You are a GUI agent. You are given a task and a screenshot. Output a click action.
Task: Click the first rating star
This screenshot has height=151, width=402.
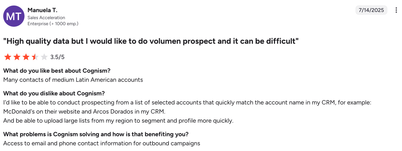pos(8,57)
